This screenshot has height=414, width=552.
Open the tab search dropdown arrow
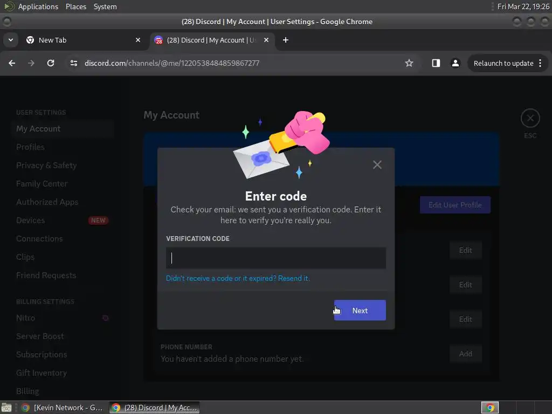[x=11, y=40]
